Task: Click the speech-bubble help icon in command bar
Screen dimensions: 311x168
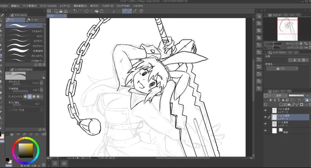Action: click(x=141, y=11)
